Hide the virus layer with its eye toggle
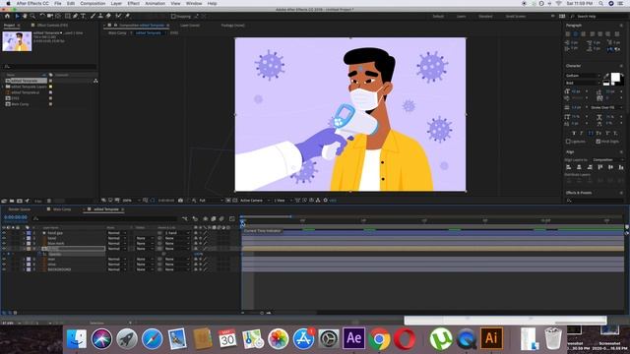The height and width of the screenshot is (354, 630). click(x=4, y=265)
